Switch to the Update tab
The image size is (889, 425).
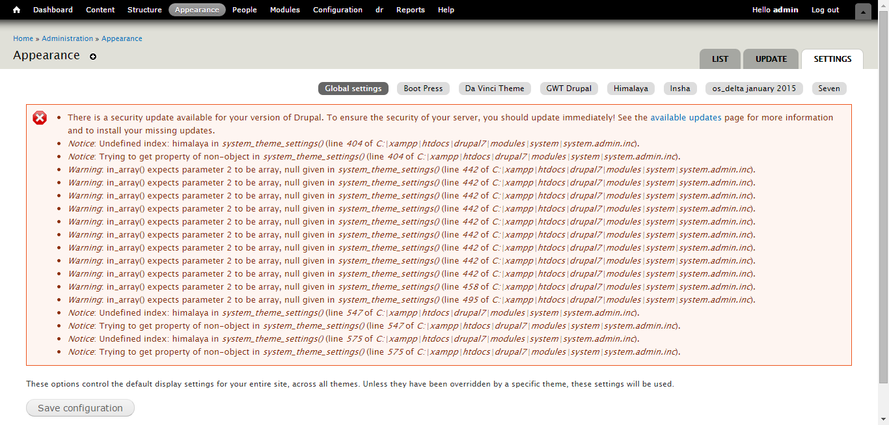pyautogui.click(x=771, y=59)
